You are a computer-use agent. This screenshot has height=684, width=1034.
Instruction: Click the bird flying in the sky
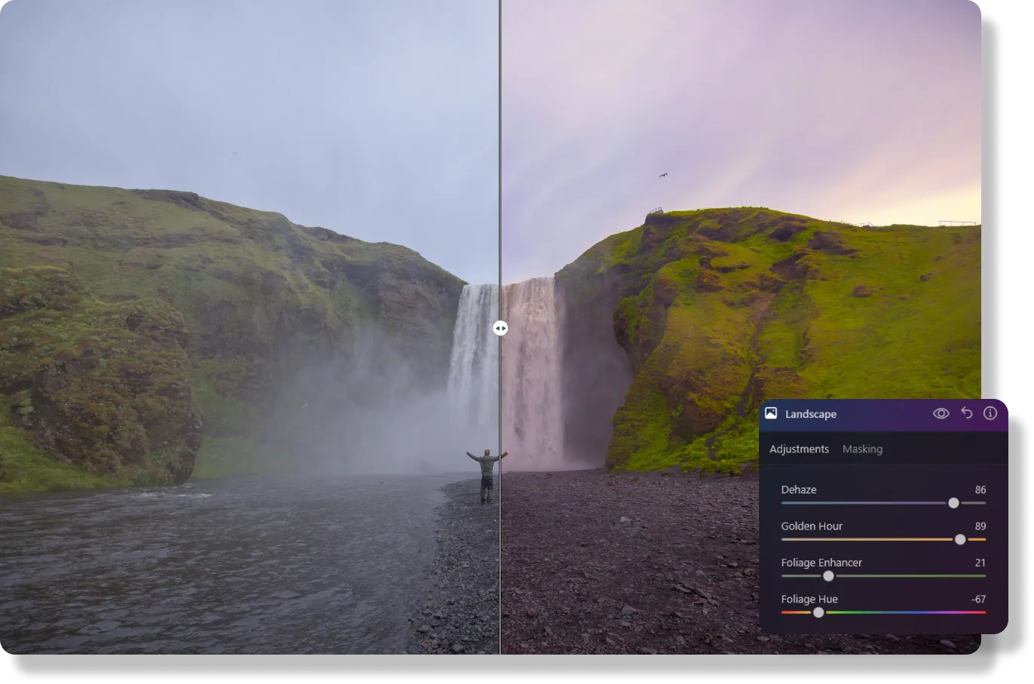(x=663, y=175)
